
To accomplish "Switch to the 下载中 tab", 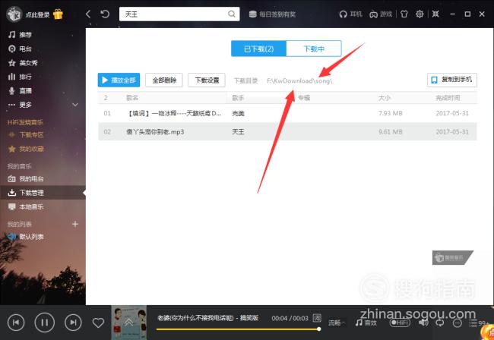I will click(314, 49).
